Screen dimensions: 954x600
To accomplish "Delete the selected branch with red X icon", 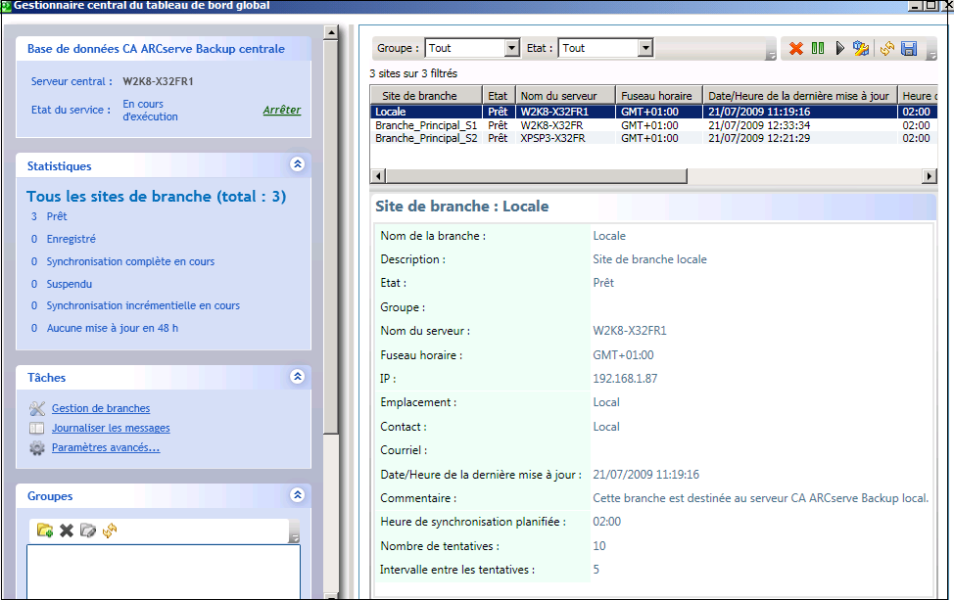I will click(796, 47).
